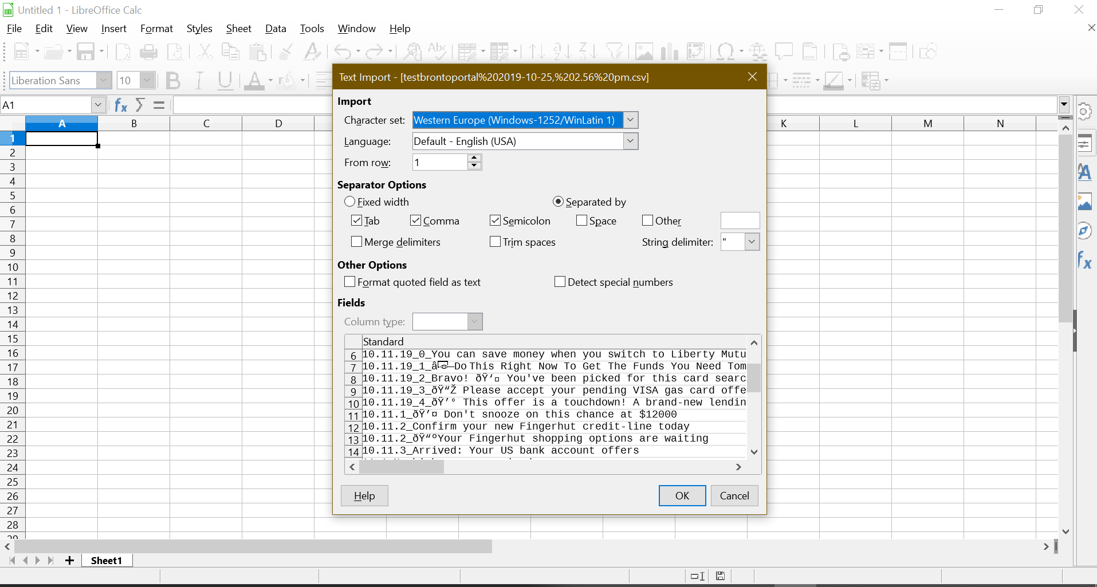This screenshot has width=1097, height=587.
Task: Open the String delimiter dropdown
Action: coord(752,242)
